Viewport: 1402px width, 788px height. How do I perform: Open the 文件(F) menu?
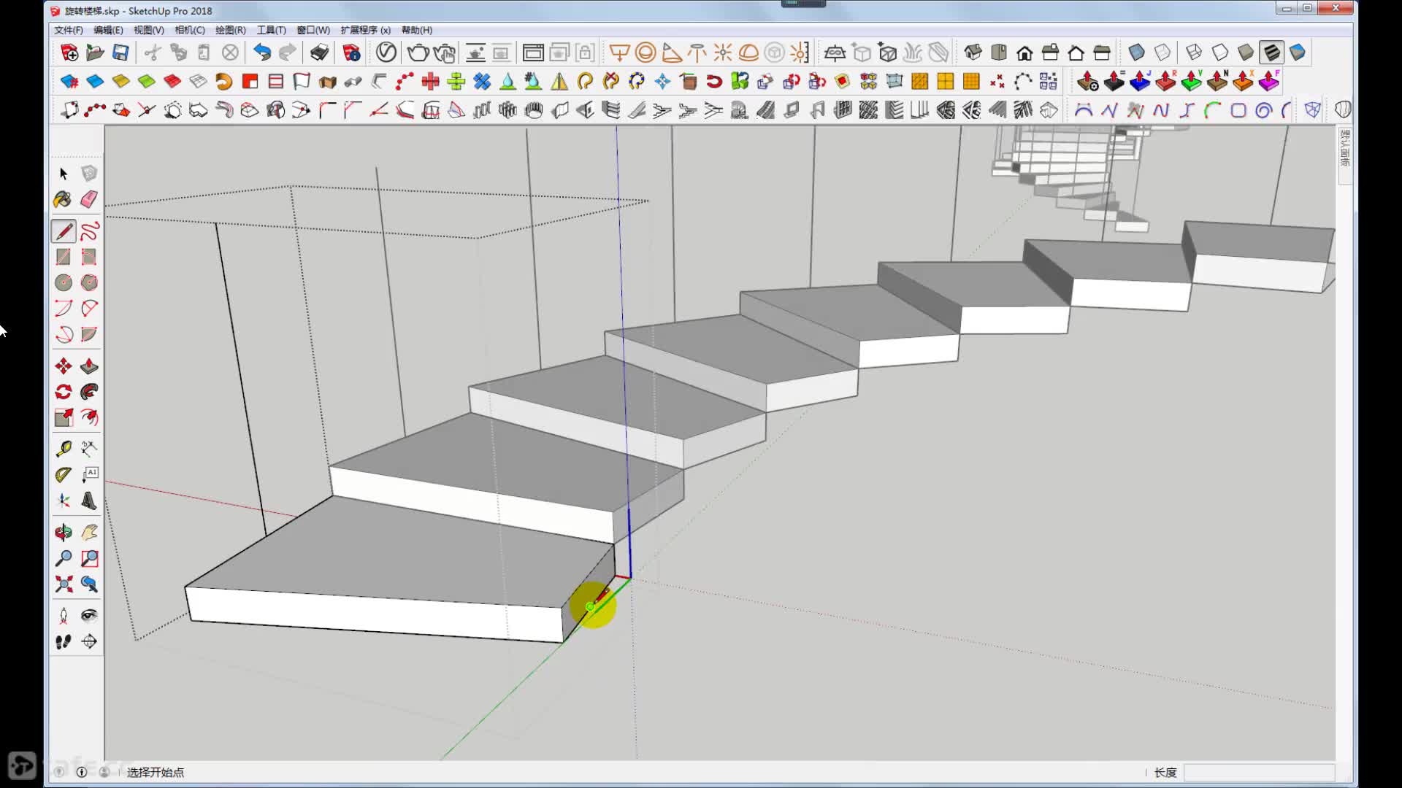[69, 30]
